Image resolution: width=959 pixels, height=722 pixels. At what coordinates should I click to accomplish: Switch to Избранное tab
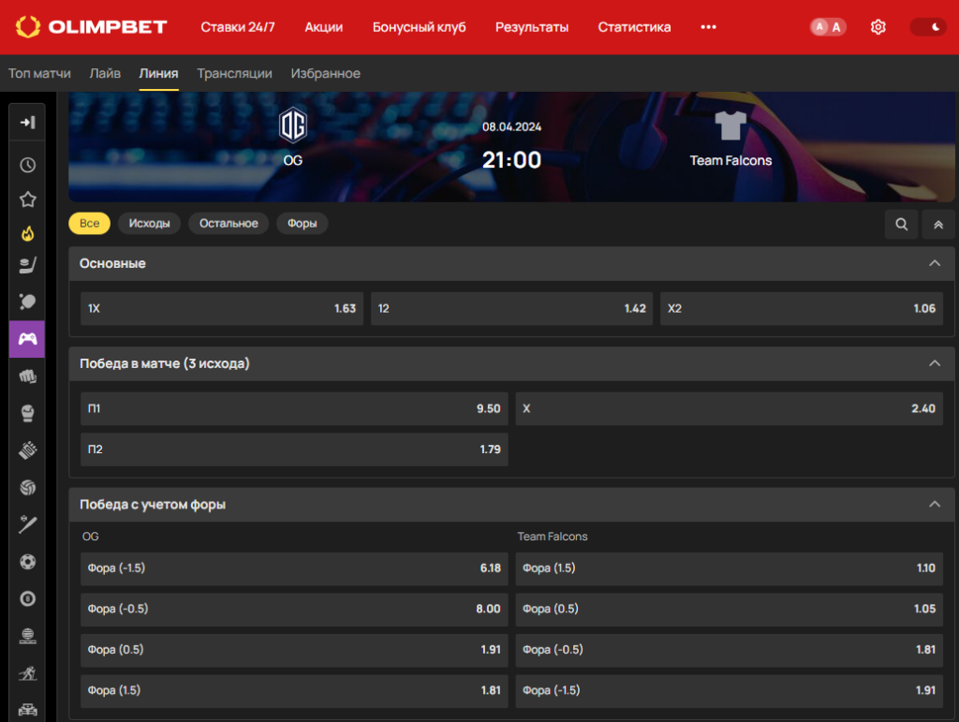pyautogui.click(x=325, y=73)
